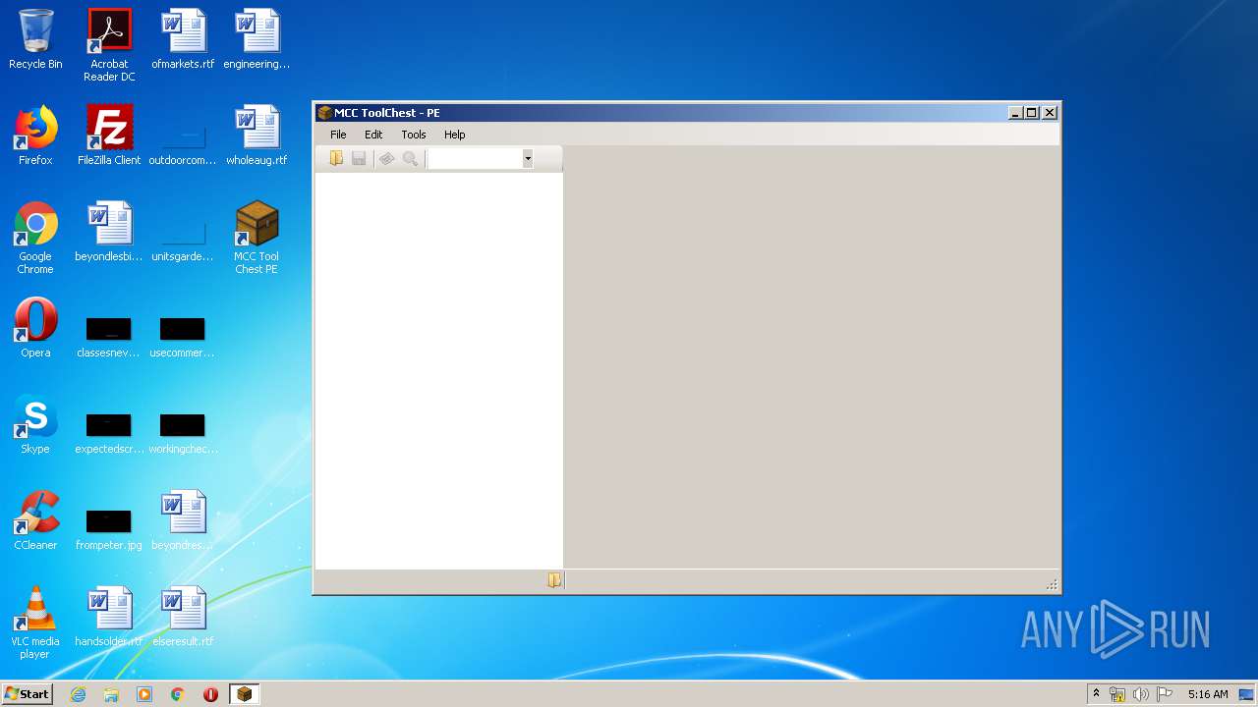This screenshot has height=707, width=1258.
Task: Launch Opera from the taskbar
Action: coord(210,694)
